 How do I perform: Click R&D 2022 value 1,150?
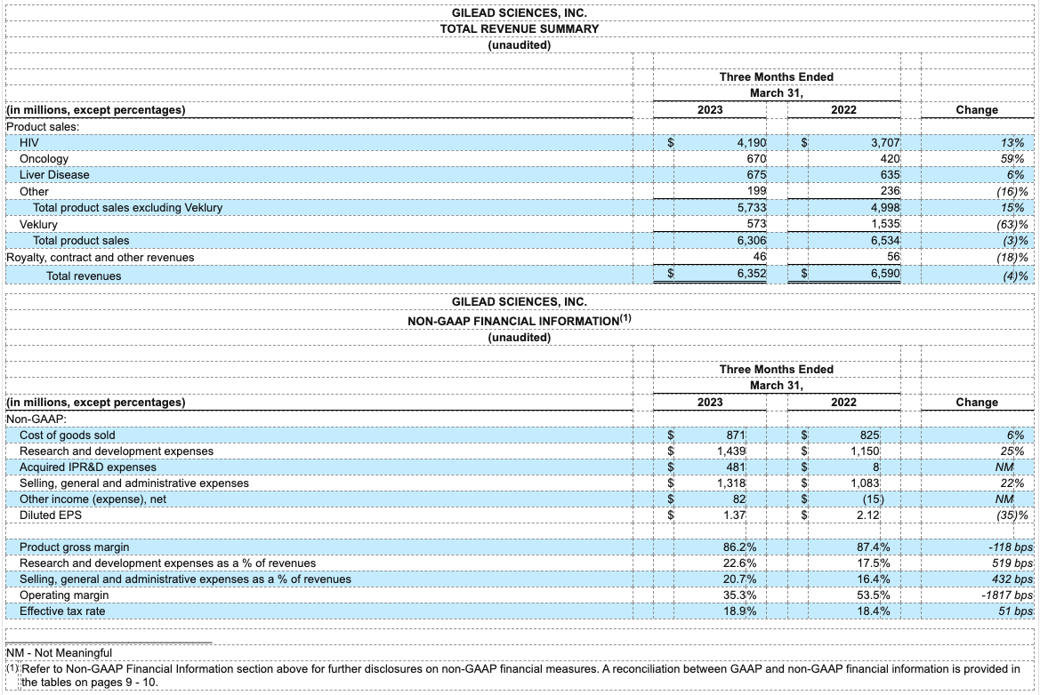[x=865, y=451]
